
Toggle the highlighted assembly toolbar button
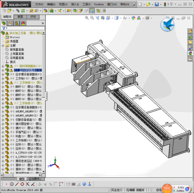92,11
